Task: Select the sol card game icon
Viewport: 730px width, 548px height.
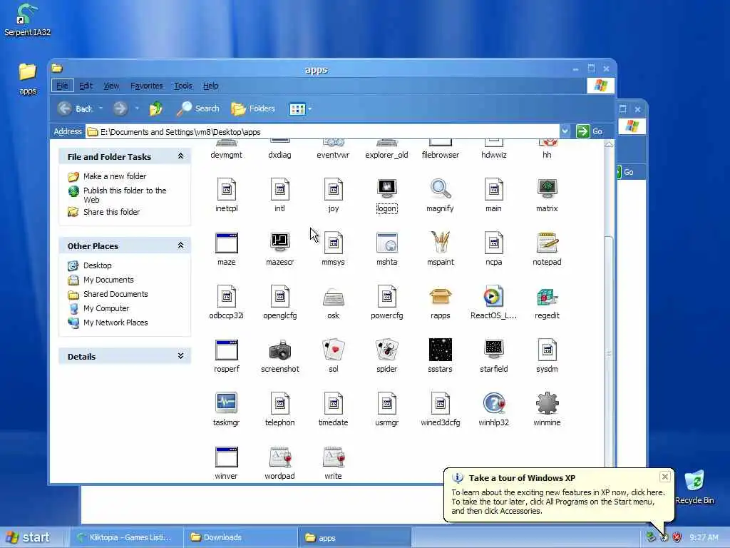Action: [x=334, y=350]
